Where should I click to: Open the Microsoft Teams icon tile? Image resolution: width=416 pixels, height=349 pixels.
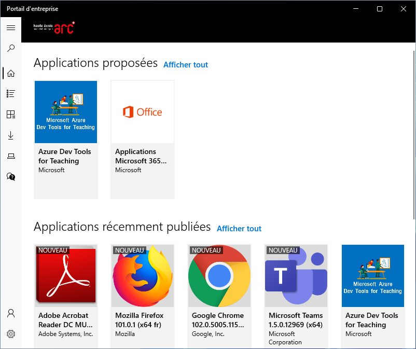[x=296, y=276]
